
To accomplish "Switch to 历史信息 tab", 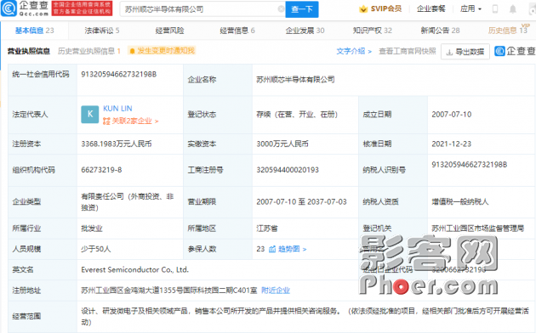I will (x=508, y=31).
